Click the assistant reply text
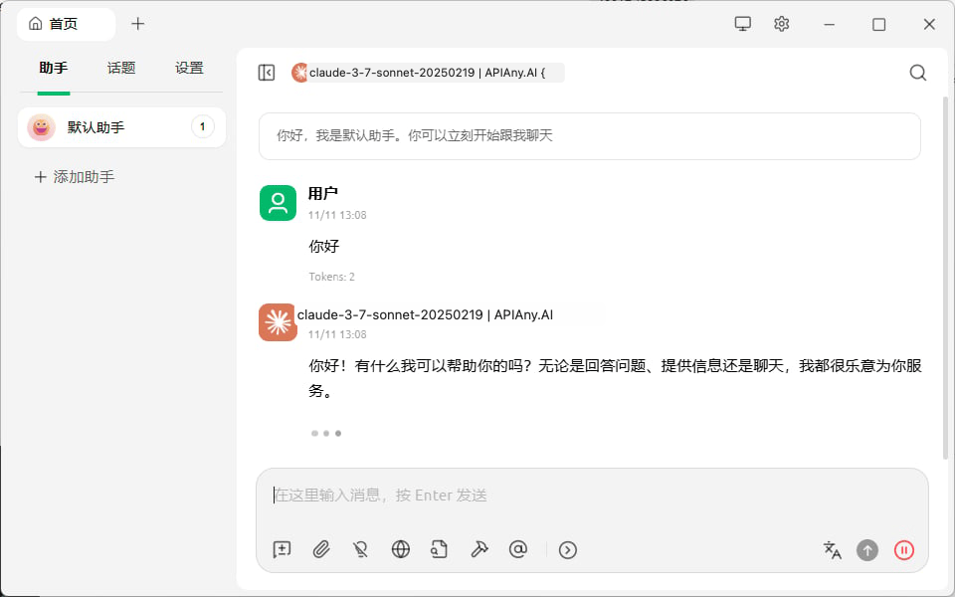 615,378
